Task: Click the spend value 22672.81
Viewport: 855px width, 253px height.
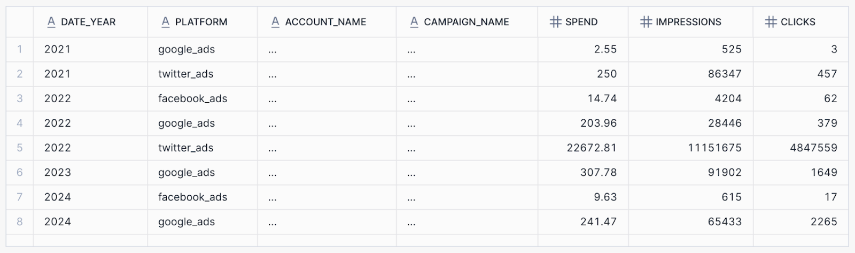Action: 592,148
